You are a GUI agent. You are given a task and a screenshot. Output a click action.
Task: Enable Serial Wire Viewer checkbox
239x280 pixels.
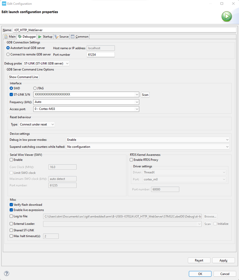click(11, 160)
